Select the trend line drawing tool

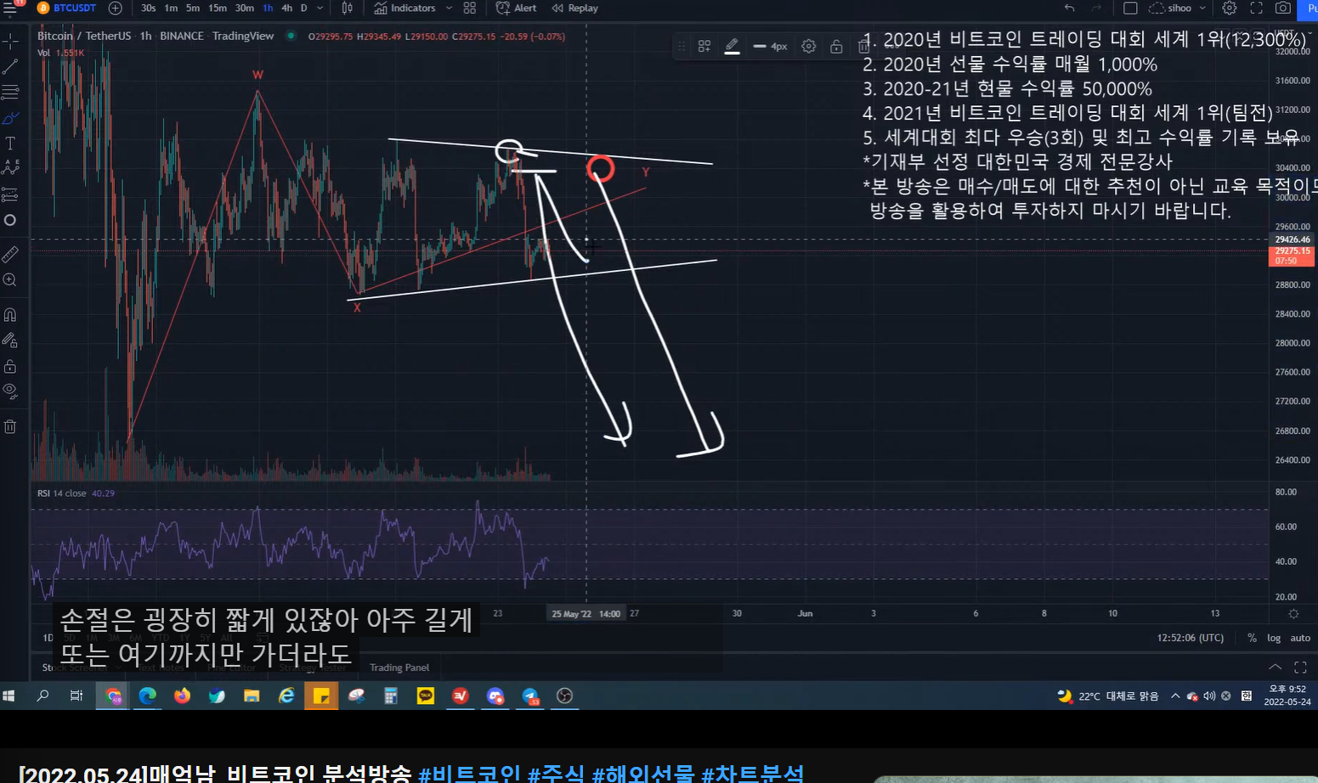coord(10,66)
